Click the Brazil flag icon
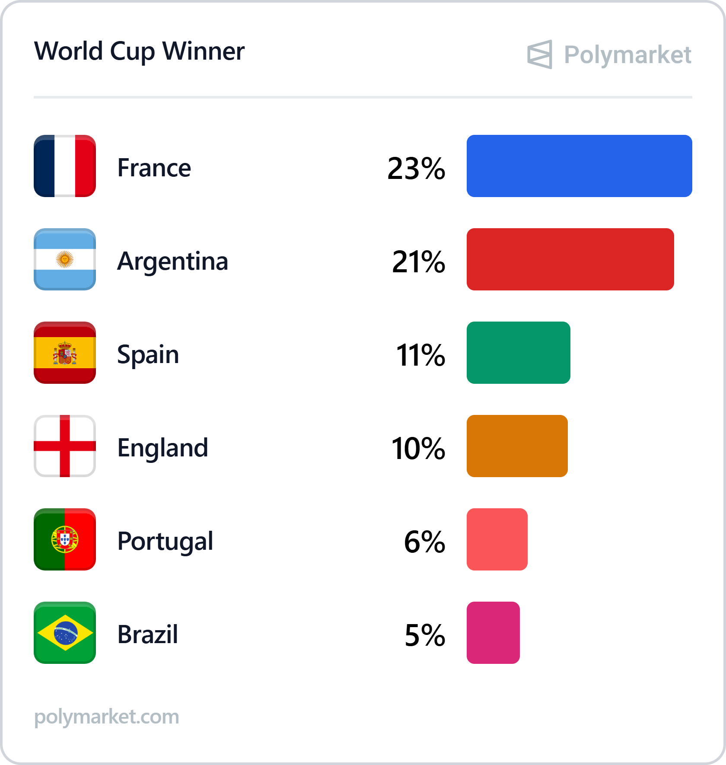 point(65,633)
